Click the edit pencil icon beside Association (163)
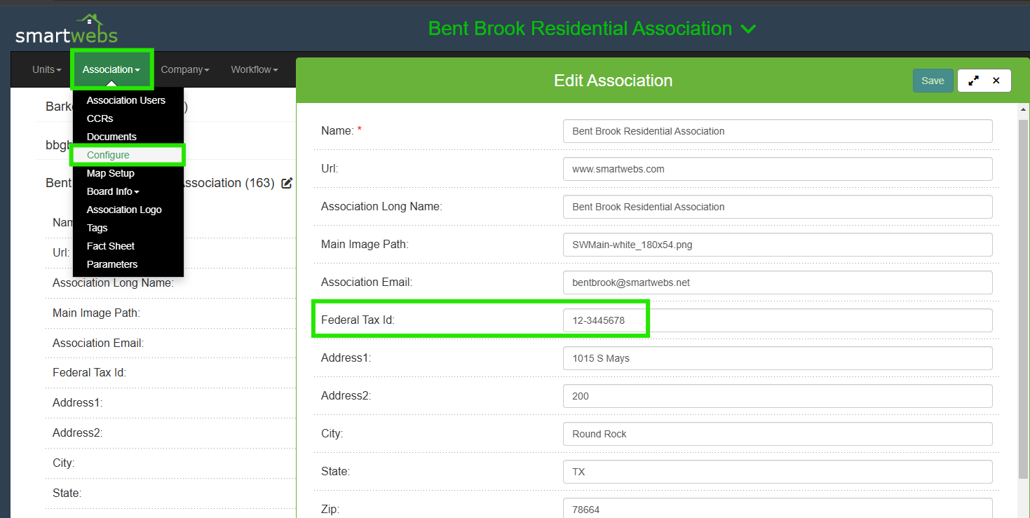1030x518 pixels. [x=287, y=183]
